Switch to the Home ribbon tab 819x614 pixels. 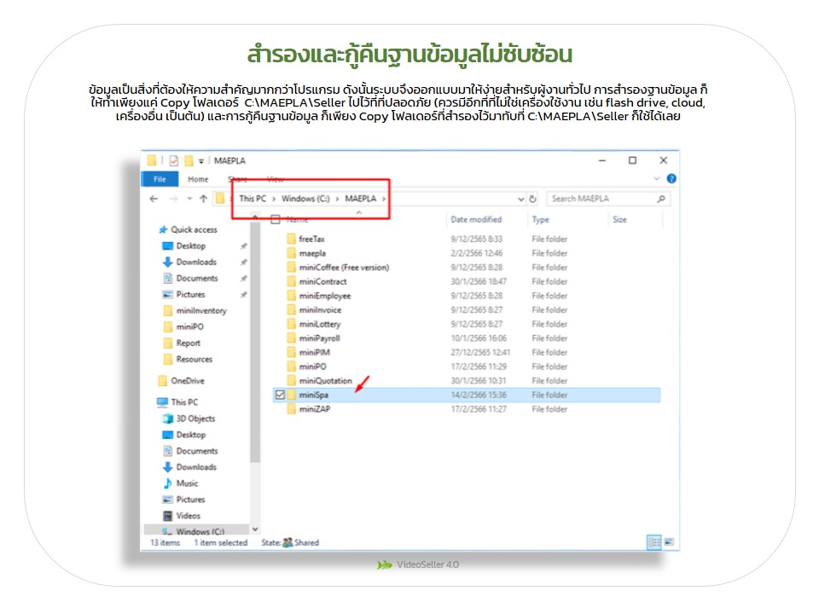[198, 179]
